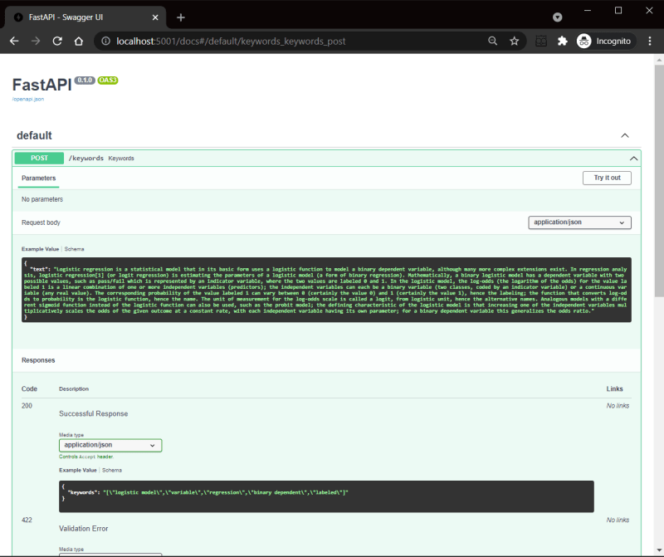Click the Links column header
The width and height of the screenshot is (664, 557).
[614, 388]
